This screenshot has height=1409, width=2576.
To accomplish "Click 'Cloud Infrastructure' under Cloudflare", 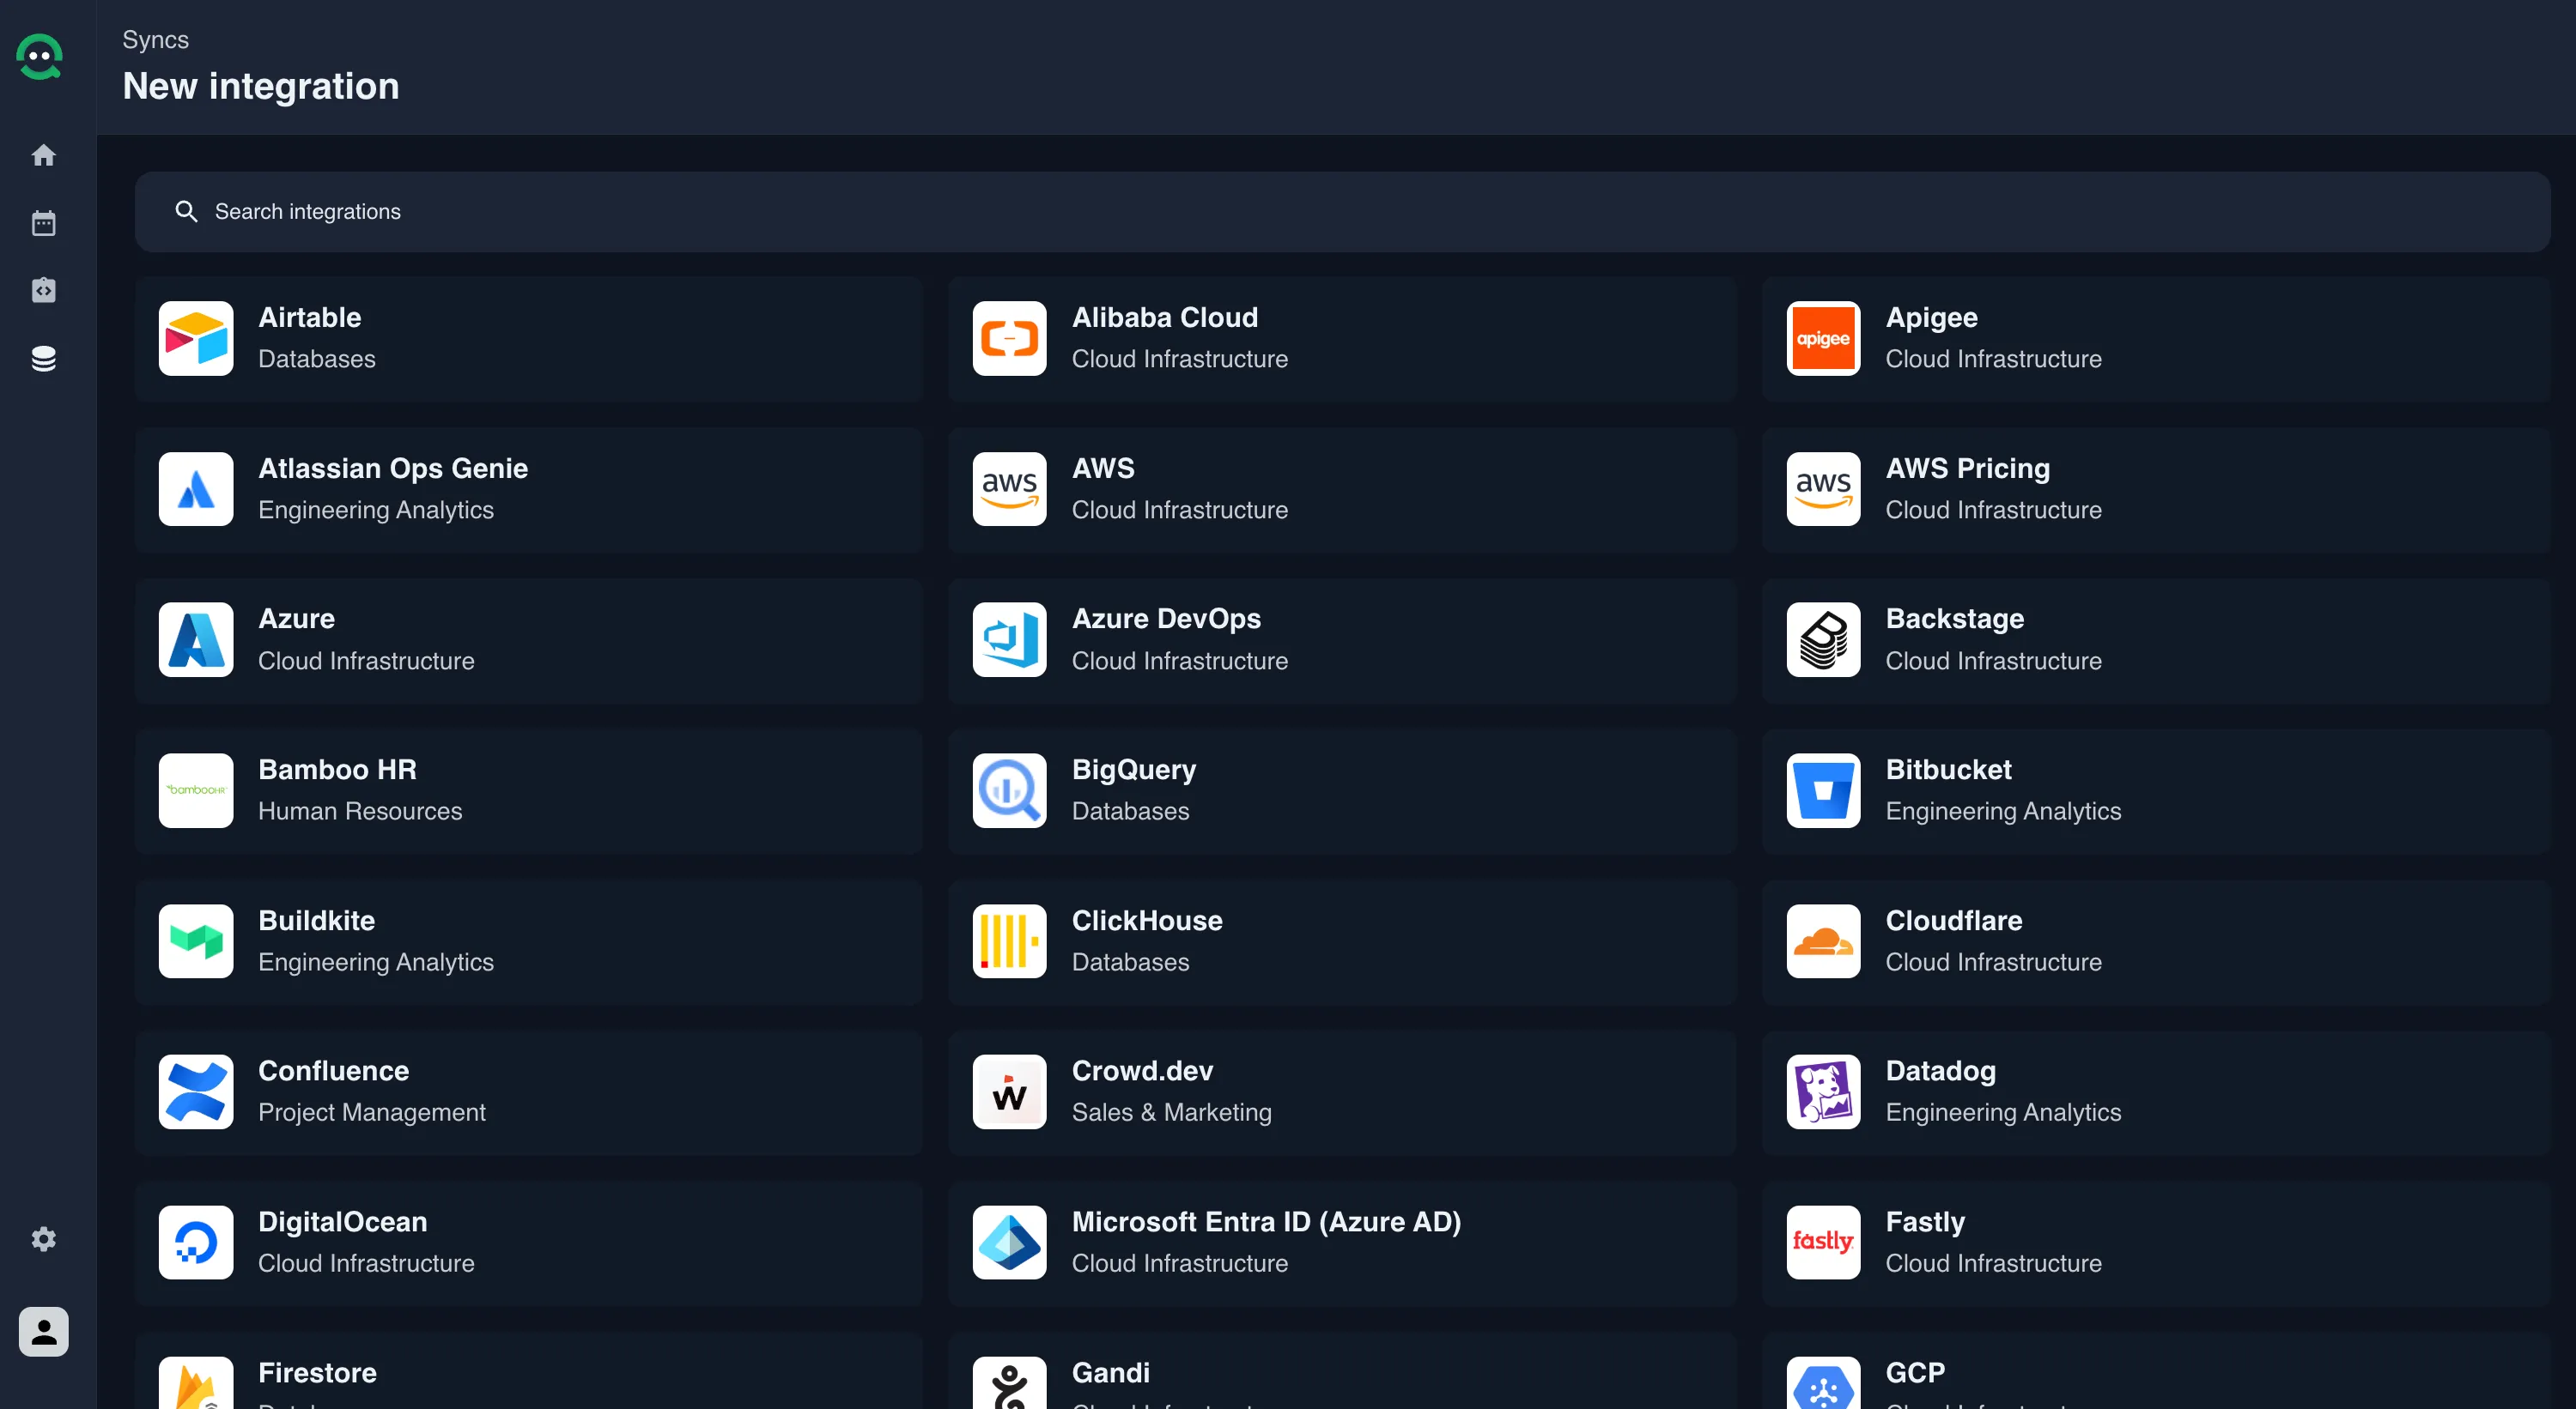I will [x=1993, y=961].
